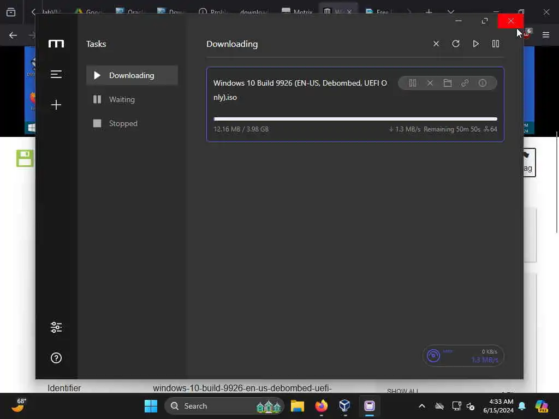Click the Remaining 50m 50s text
Screen dimensions: 559x419
(451, 129)
